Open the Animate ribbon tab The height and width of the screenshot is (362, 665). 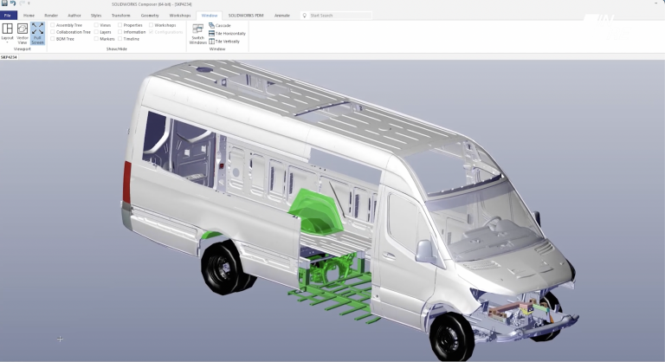click(x=282, y=16)
